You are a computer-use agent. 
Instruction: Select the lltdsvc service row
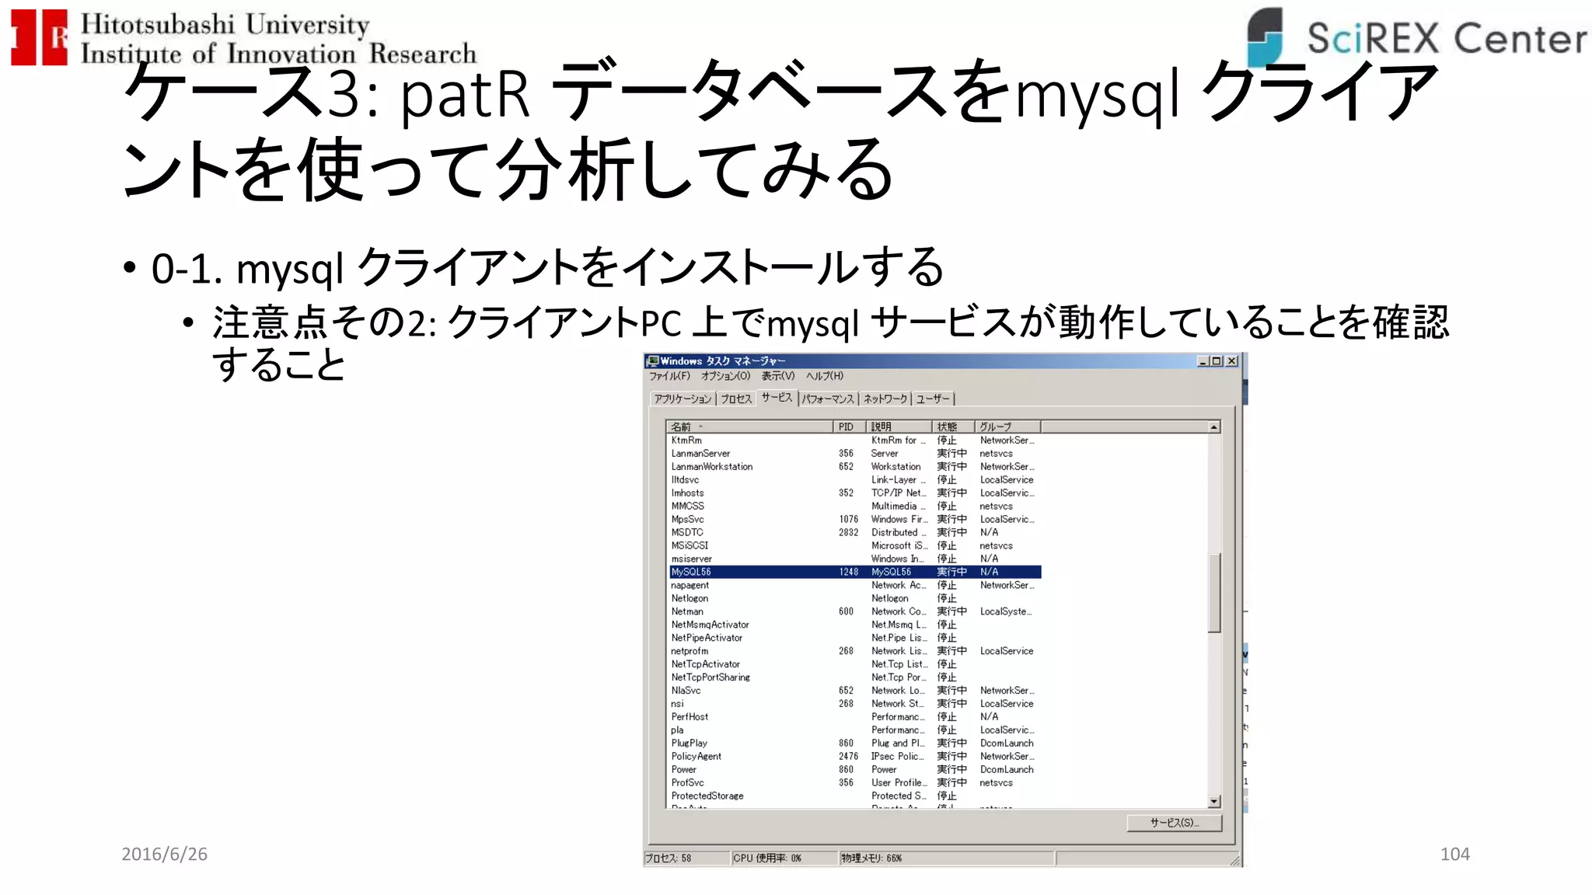pyautogui.click(x=855, y=480)
